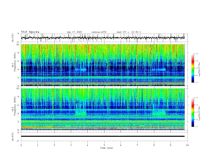Click time axis tick label "9"

[x=171, y=145]
